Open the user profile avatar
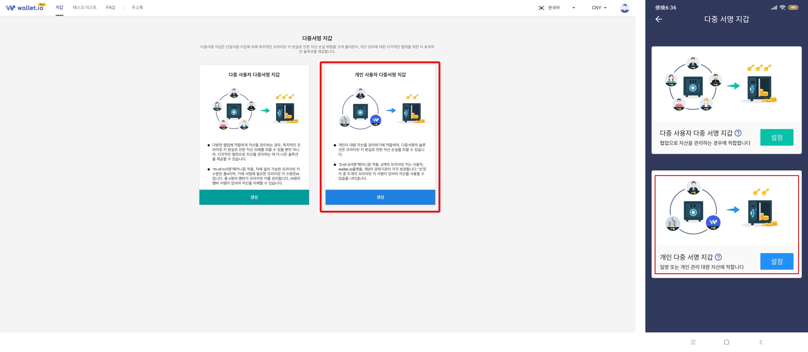This screenshot has width=808, height=352. point(624,8)
